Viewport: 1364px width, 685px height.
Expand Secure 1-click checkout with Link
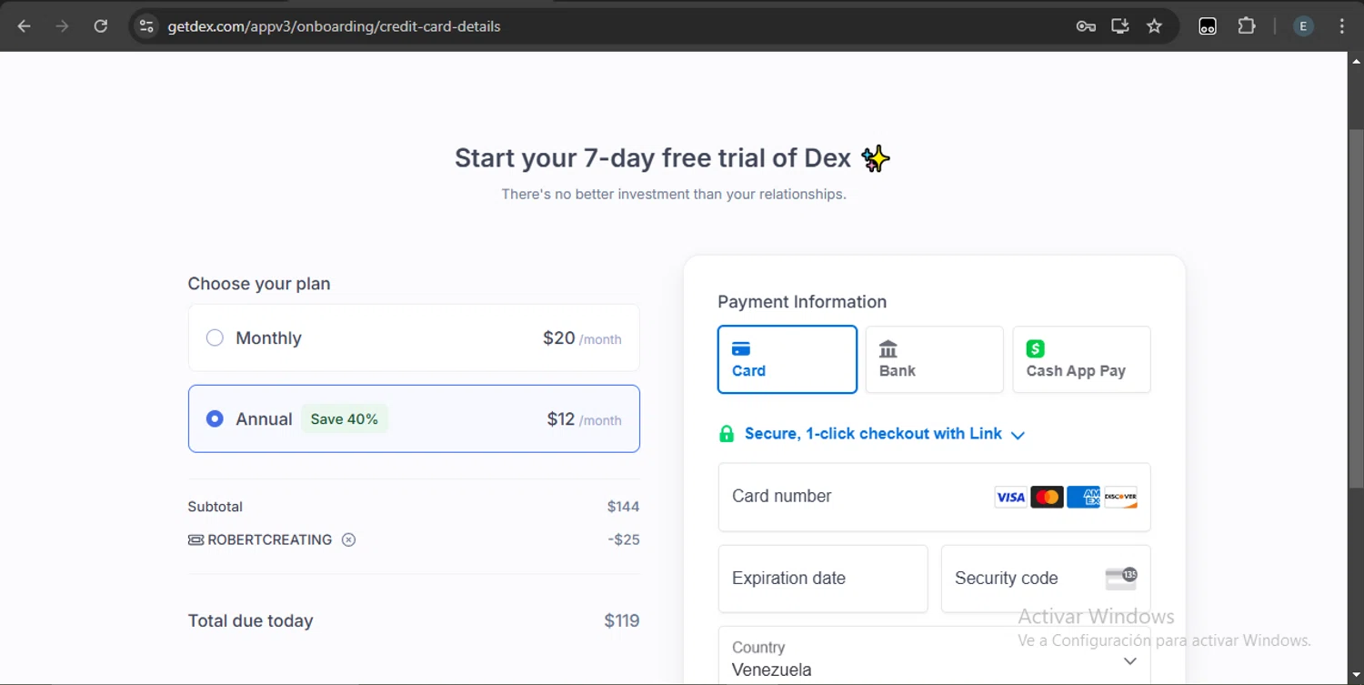884,434
